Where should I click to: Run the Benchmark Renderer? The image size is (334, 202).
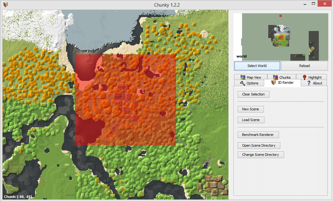[258, 135]
